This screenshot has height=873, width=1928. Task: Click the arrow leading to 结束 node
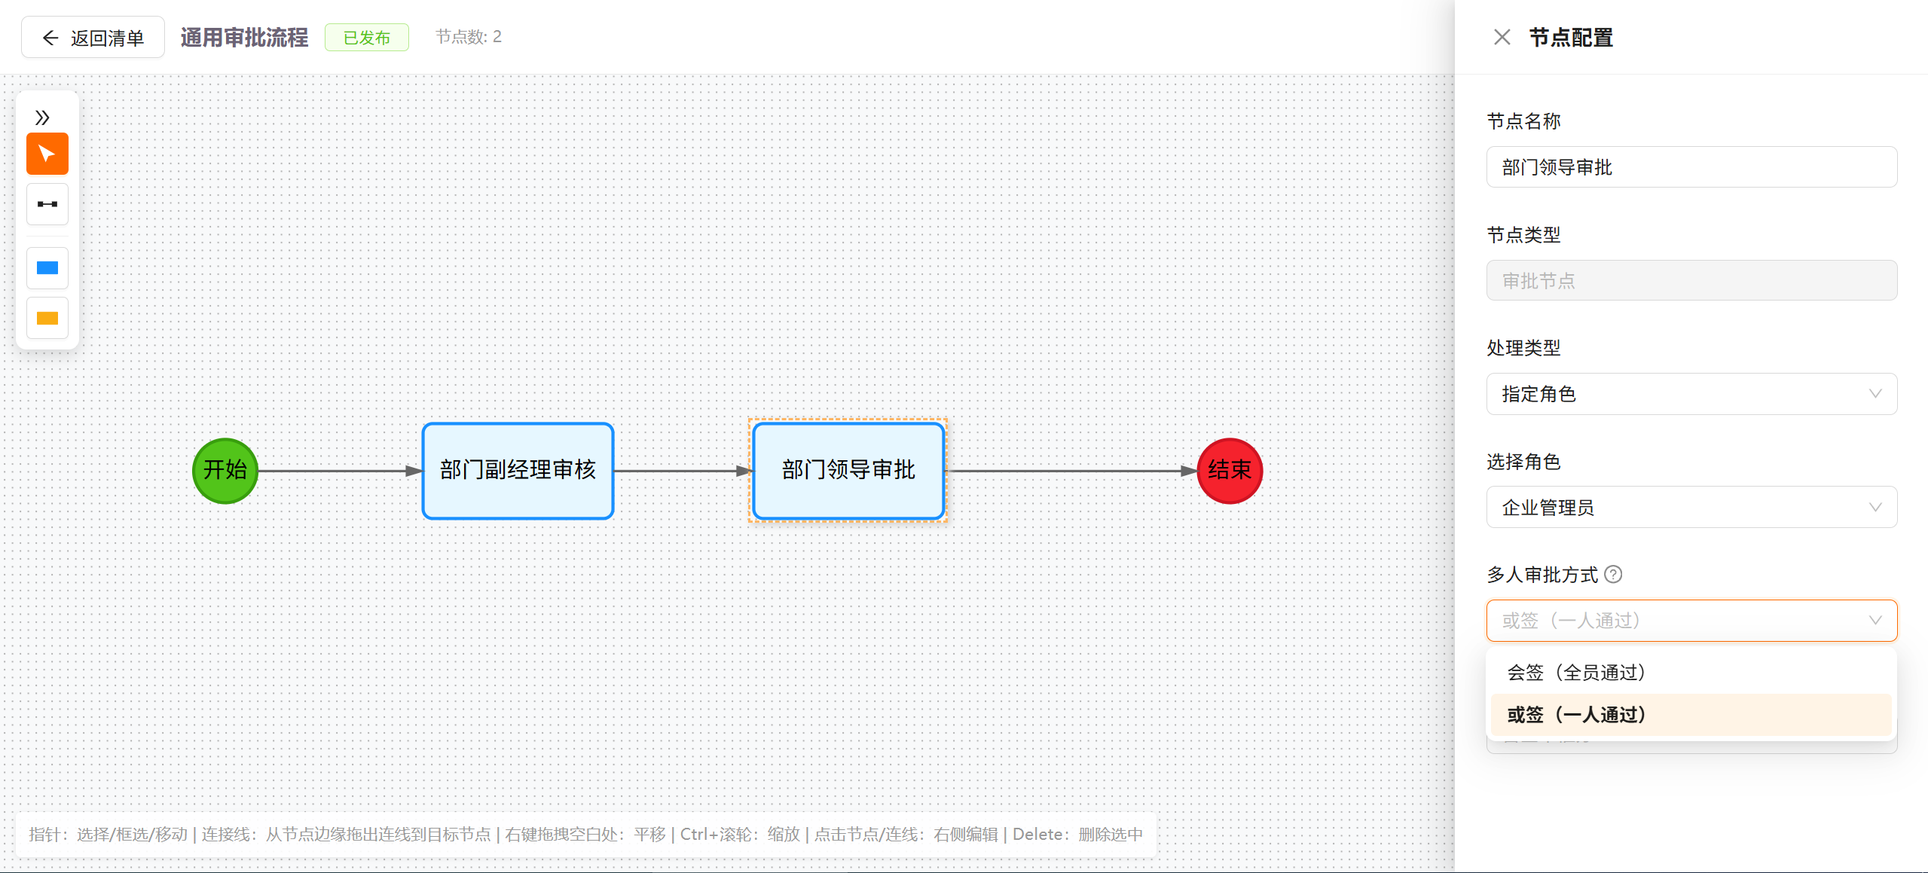click(1071, 472)
